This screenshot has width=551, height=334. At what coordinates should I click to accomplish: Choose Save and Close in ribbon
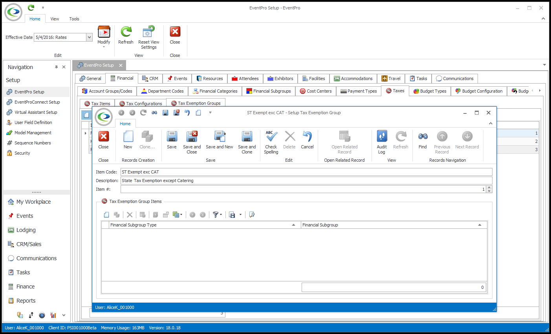point(192,142)
